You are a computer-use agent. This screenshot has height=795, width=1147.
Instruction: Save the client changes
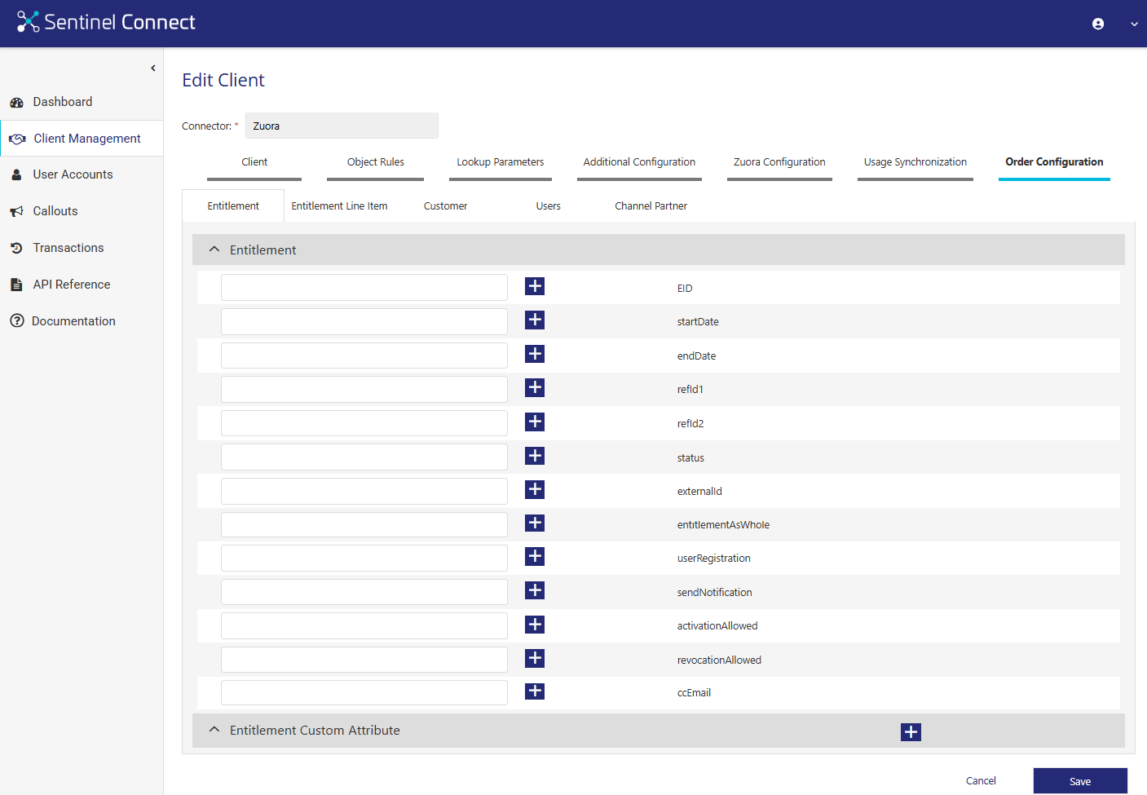(1079, 781)
